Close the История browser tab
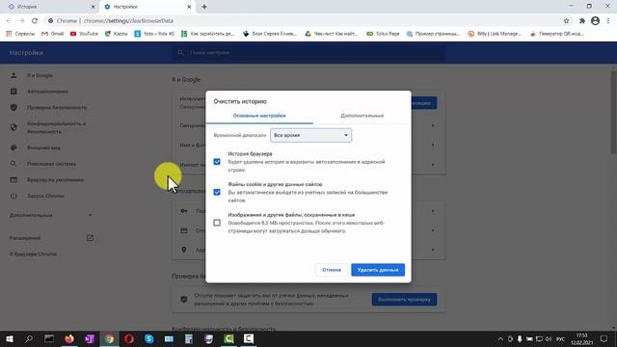The image size is (617, 347). click(x=93, y=7)
